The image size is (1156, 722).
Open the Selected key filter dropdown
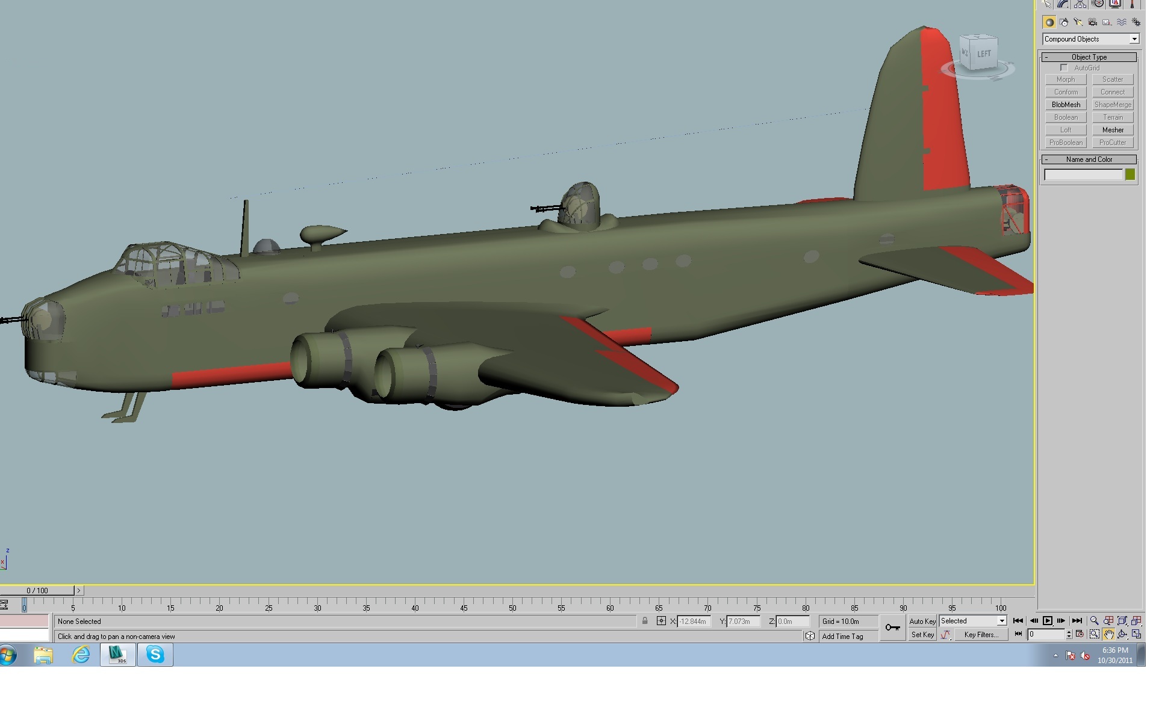tap(973, 621)
